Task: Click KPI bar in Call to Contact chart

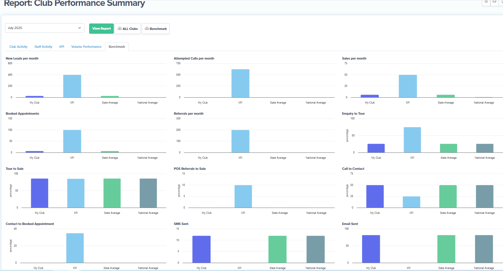Action: (412, 202)
